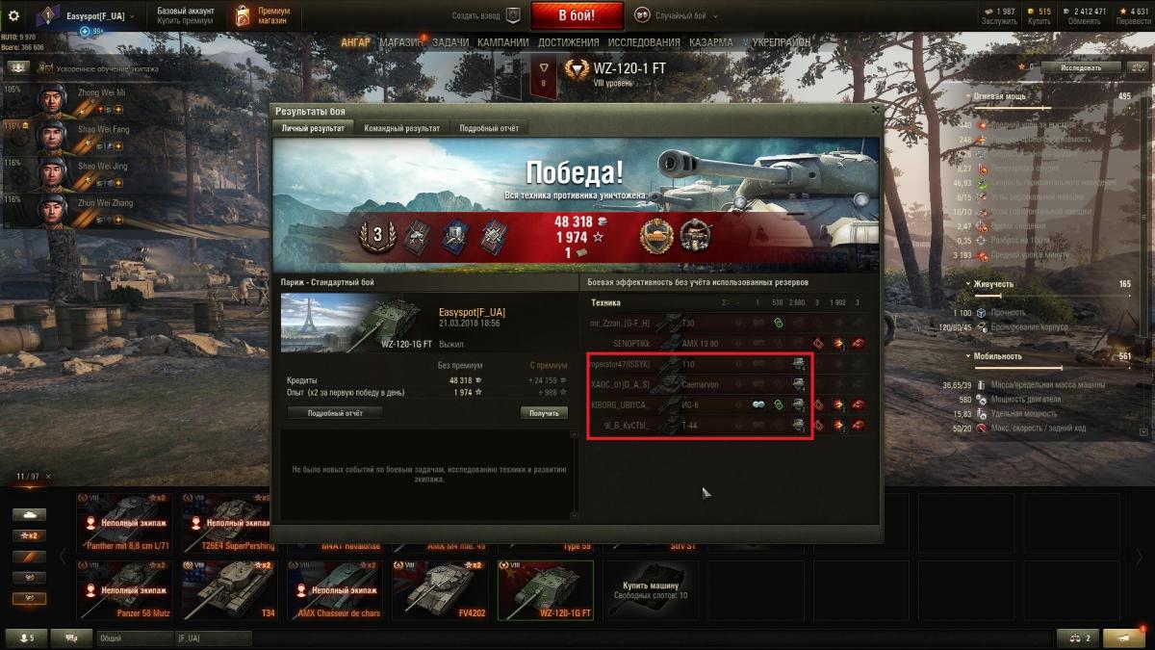Click the platoon shield icon by Создать взвод
This screenshot has height=650, width=1155.
click(x=512, y=15)
